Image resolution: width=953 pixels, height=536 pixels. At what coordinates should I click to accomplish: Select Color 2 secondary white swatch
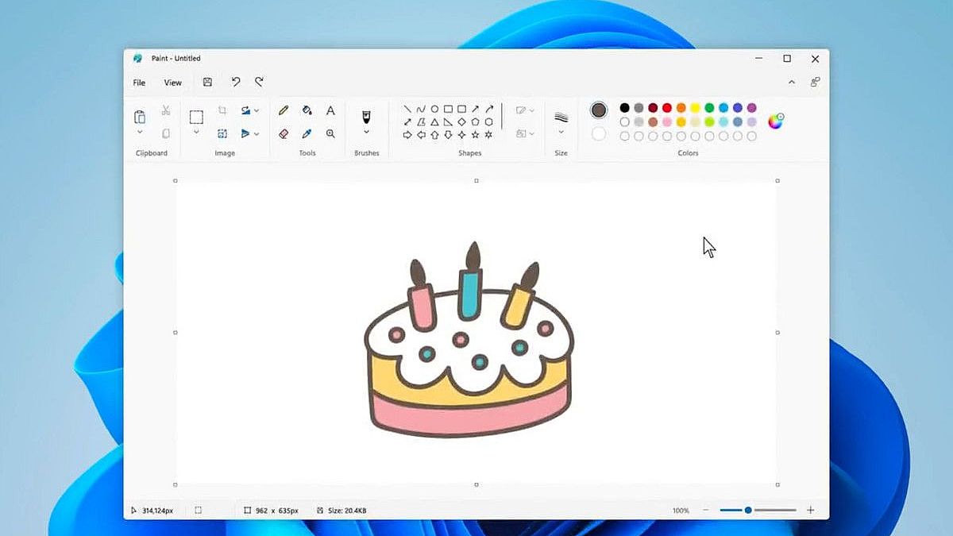click(599, 134)
